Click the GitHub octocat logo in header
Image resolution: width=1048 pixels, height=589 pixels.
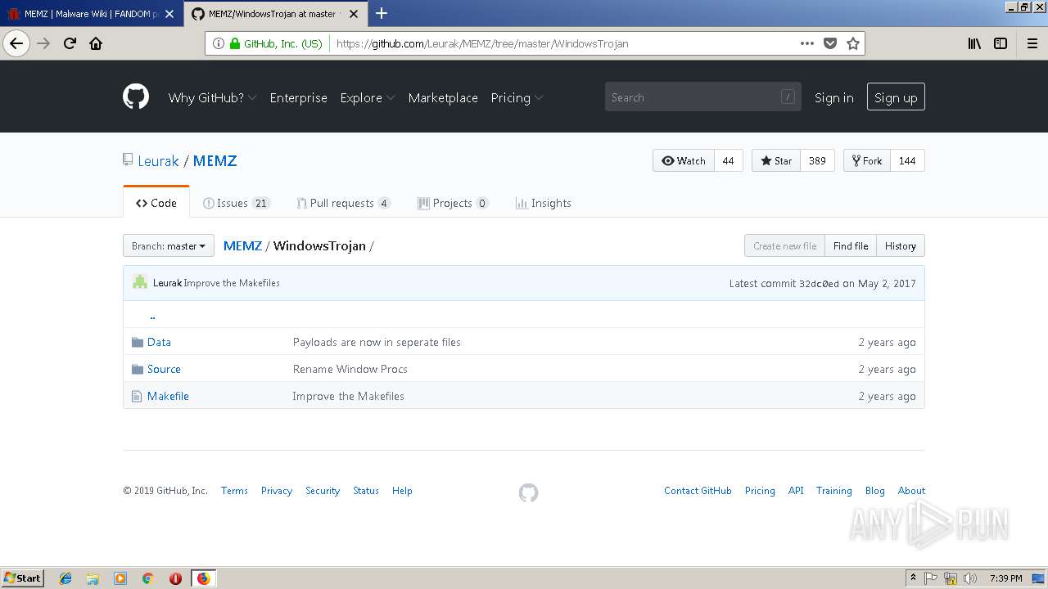click(136, 97)
